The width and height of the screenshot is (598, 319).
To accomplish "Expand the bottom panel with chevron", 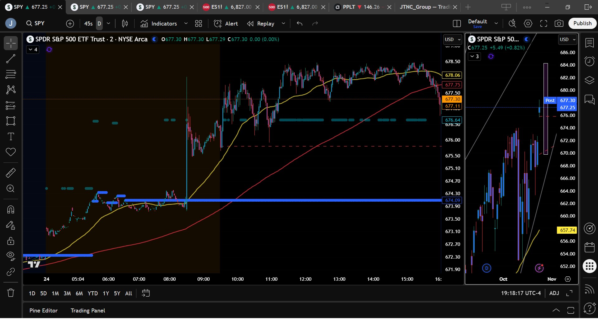I will point(556,310).
